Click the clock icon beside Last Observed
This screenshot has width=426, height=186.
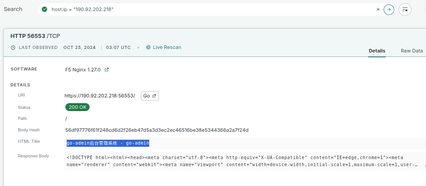[x=13, y=48]
